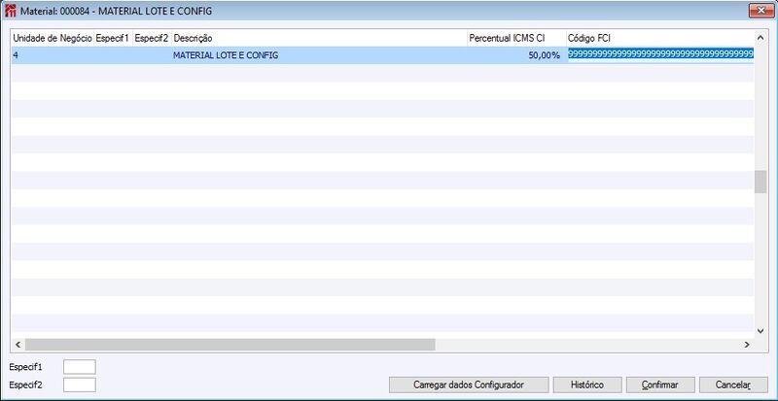Screen dimensions: 778x401
Task: Select the 50,00% percentage cell
Action: coord(516,55)
